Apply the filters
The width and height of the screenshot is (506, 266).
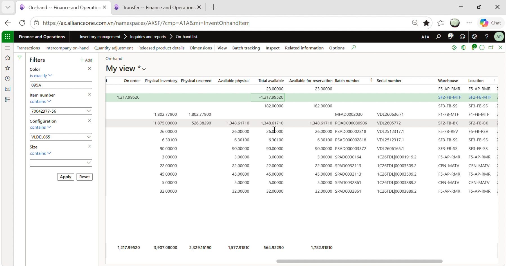point(66,177)
